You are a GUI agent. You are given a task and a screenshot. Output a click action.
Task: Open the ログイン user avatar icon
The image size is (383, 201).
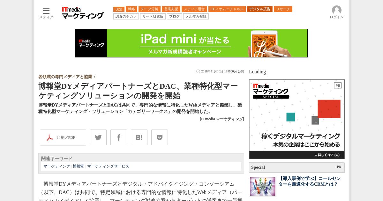coord(337,10)
